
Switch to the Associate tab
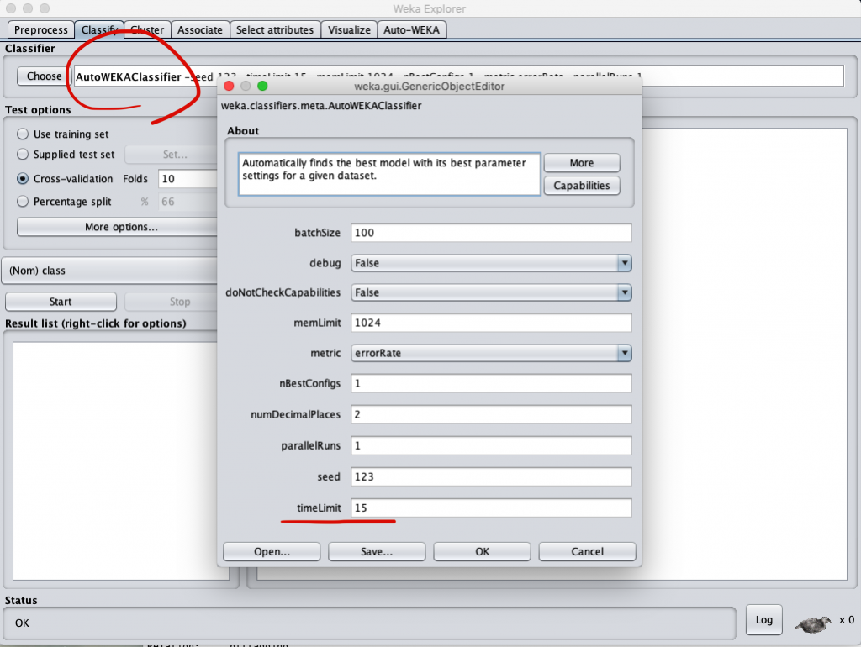point(200,29)
